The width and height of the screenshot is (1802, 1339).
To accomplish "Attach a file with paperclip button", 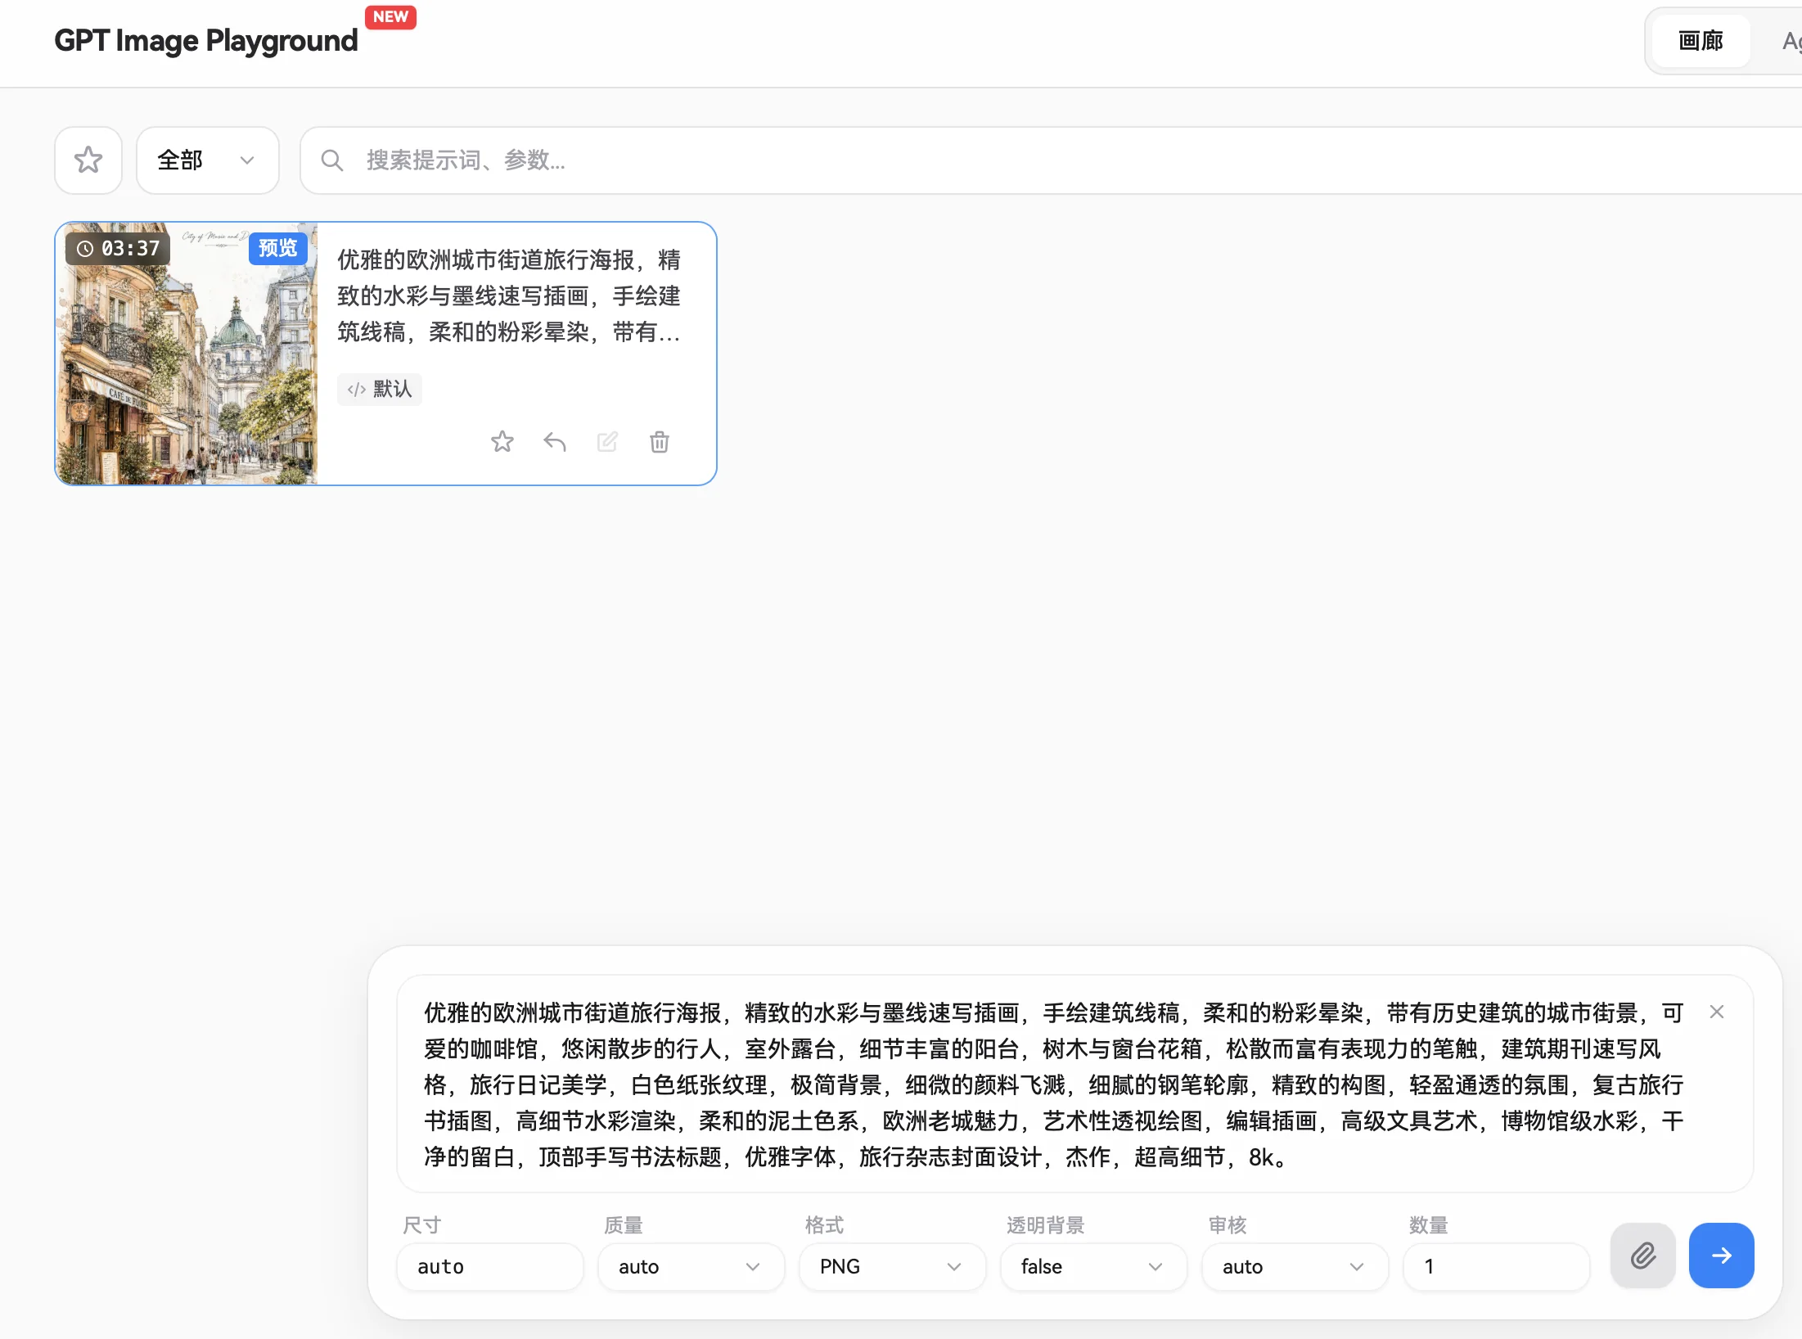I will (1643, 1256).
